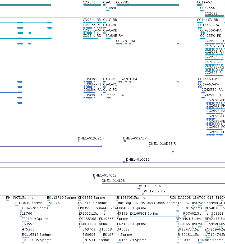Select transcript CG2698-RC

(x=214, y=60)
